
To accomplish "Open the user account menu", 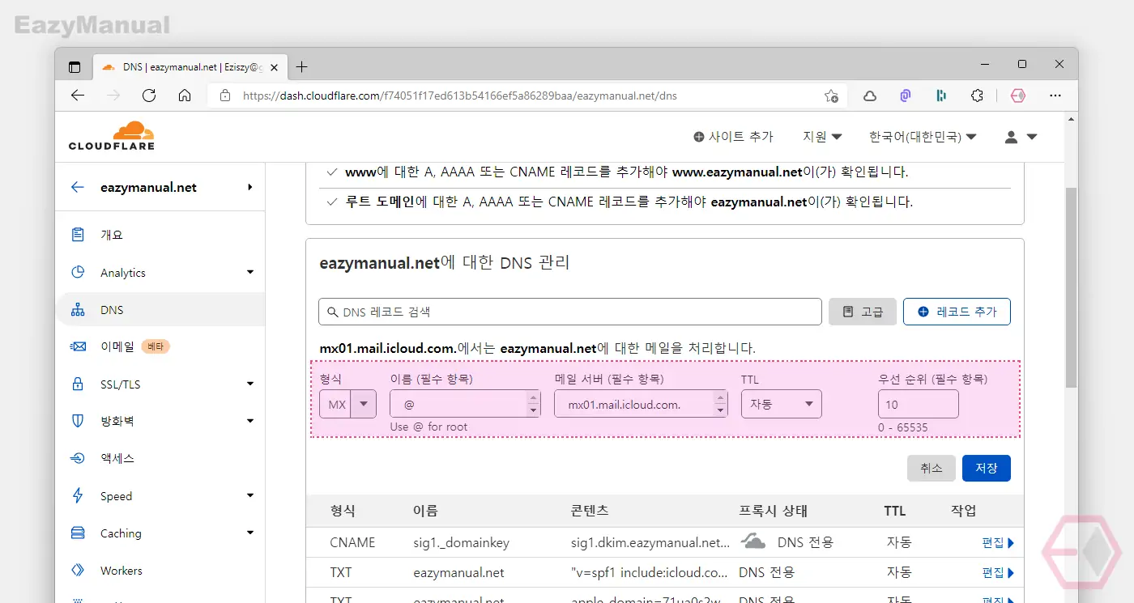I will (x=1021, y=138).
